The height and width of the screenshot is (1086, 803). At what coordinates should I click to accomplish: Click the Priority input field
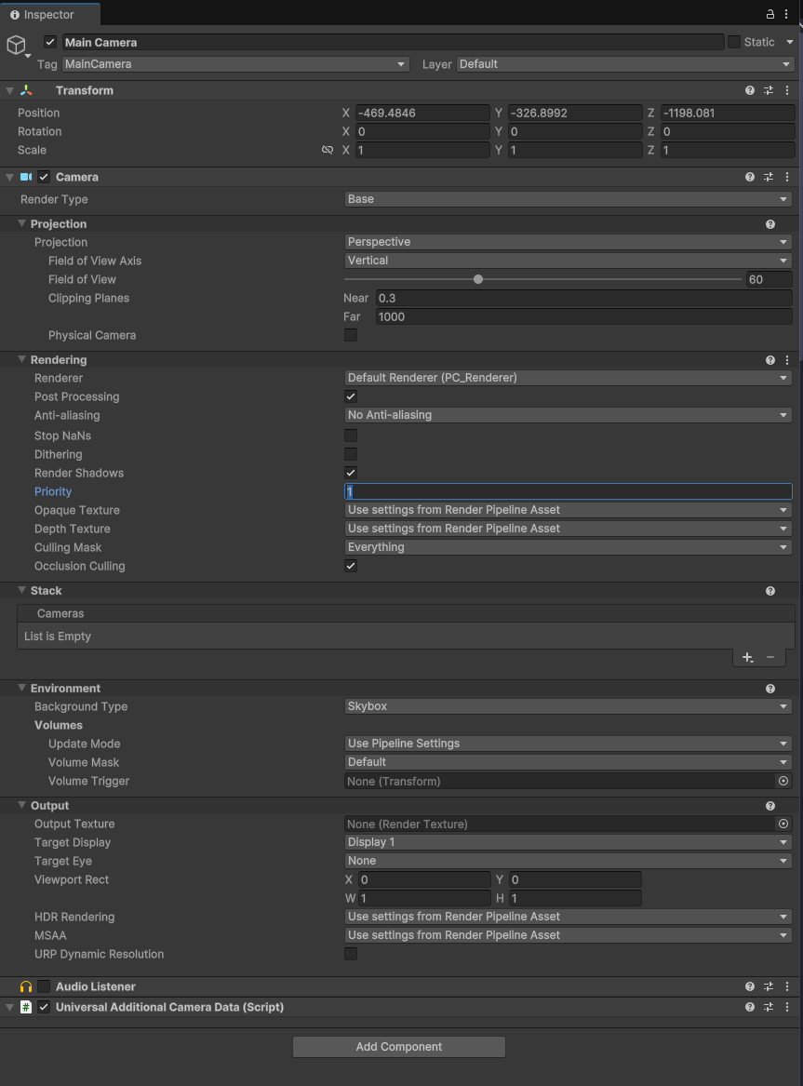tap(568, 491)
